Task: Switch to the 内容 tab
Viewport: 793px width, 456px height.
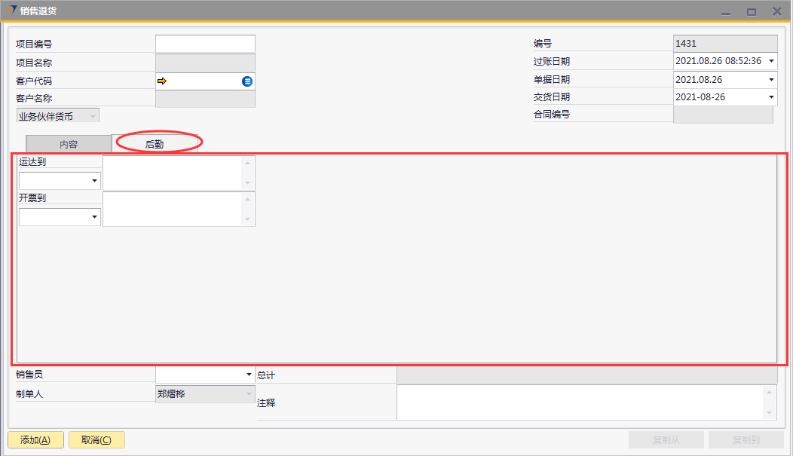Action: tap(69, 144)
